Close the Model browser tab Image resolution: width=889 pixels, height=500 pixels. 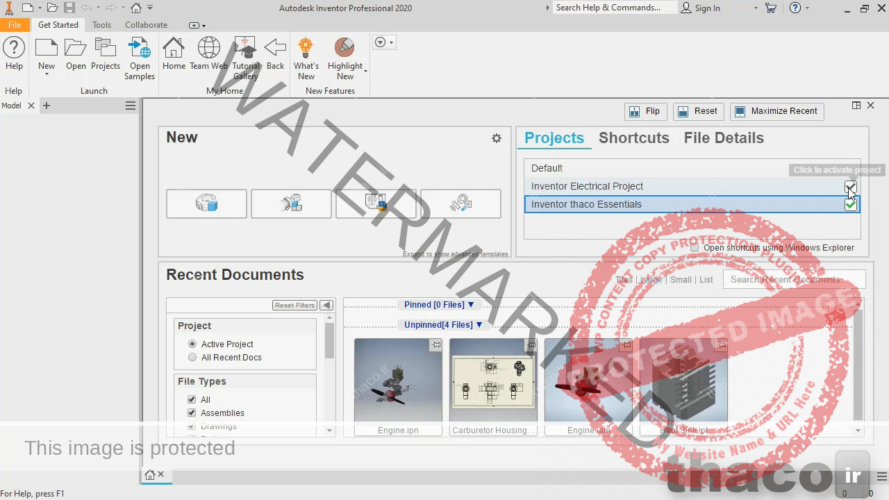(31, 106)
